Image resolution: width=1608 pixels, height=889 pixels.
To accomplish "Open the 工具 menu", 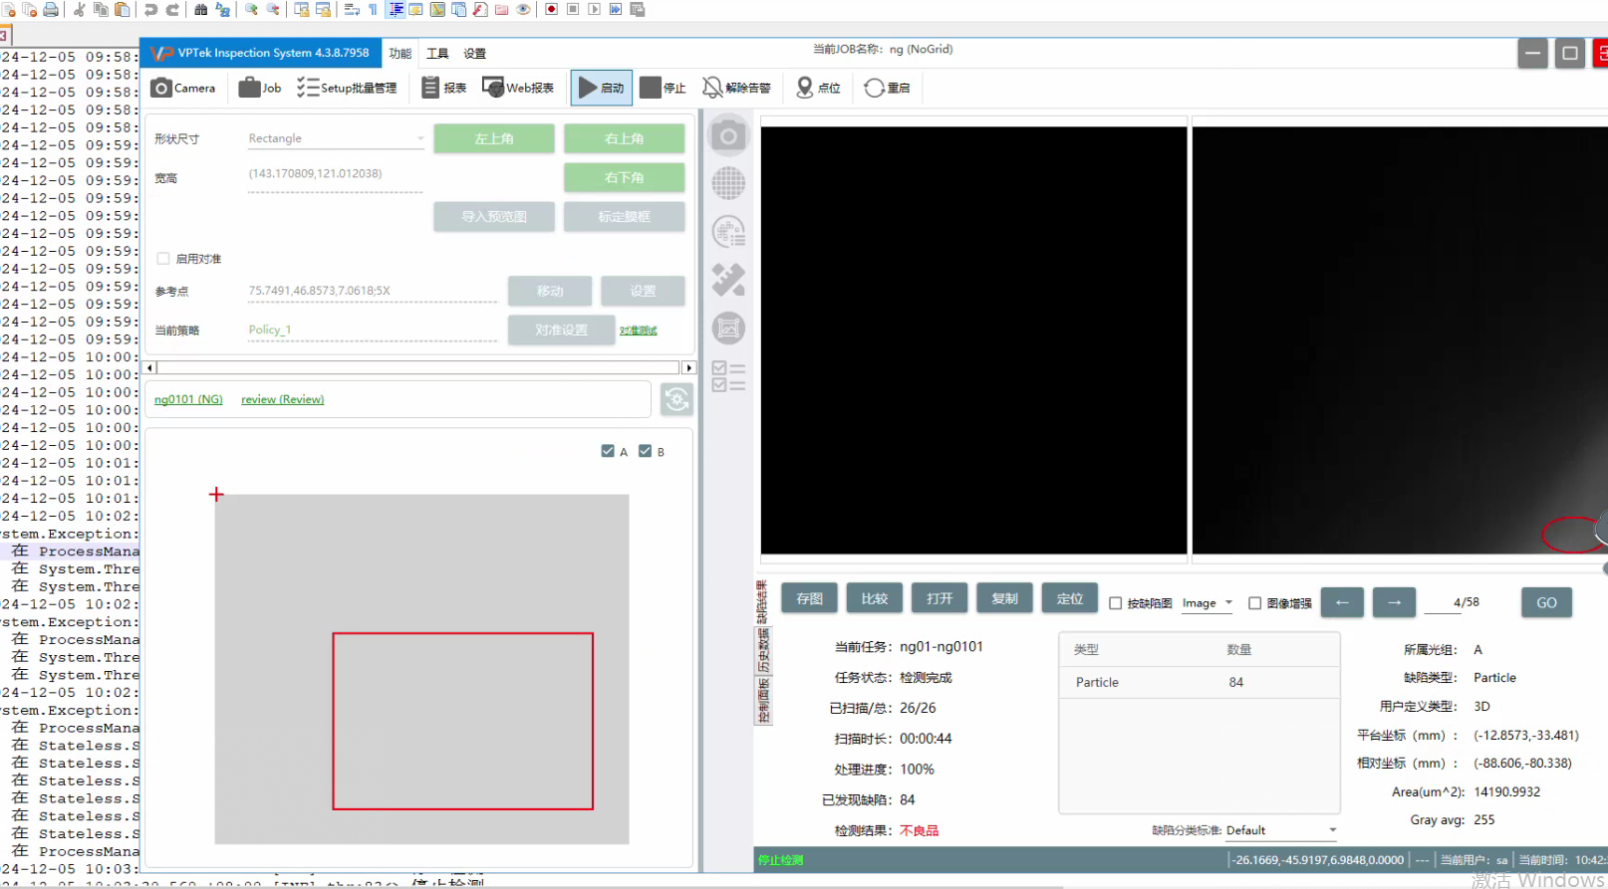I will (x=437, y=54).
